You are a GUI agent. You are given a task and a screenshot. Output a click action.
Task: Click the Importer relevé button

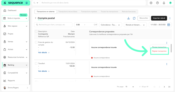(x=159, y=18)
